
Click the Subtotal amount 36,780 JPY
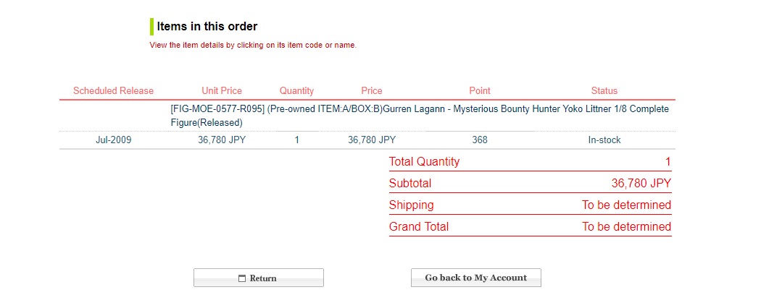coord(641,184)
